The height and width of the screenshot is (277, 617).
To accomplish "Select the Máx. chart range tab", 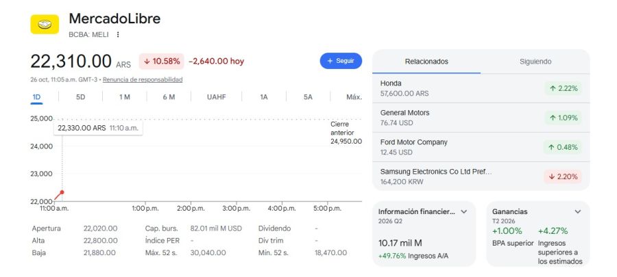I will click(354, 97).
